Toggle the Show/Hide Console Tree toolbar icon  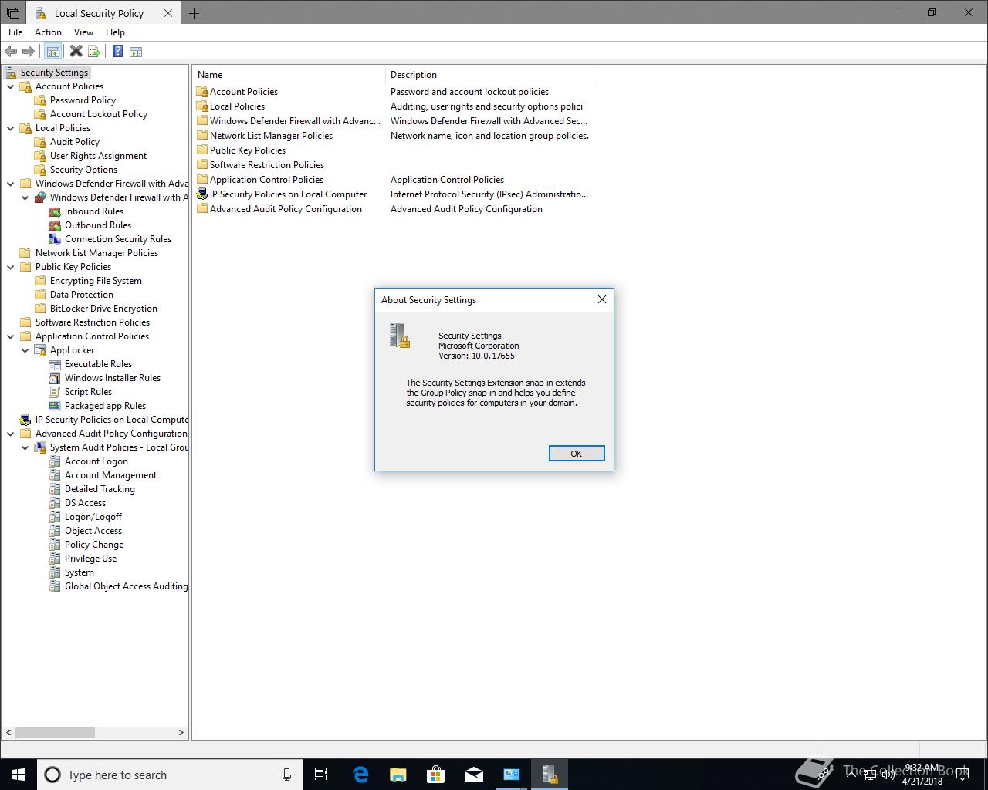[x=52, y=52]
